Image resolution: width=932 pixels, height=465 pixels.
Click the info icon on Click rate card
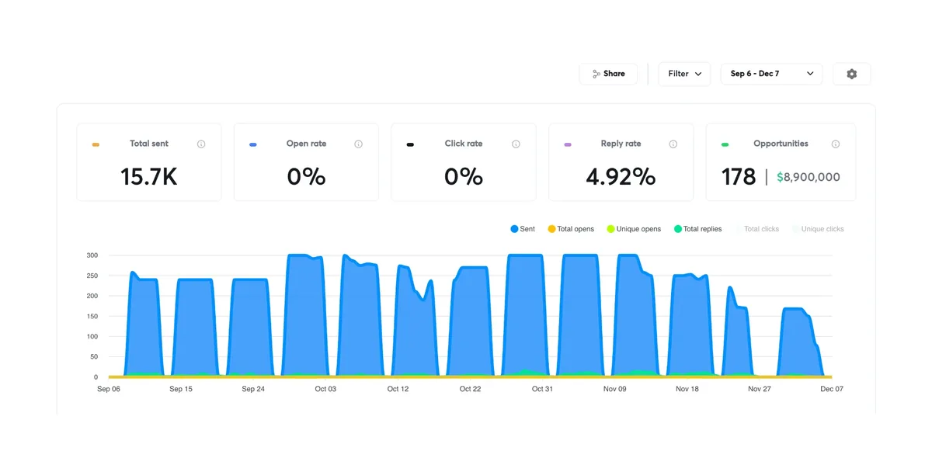[x=516, y=144]
